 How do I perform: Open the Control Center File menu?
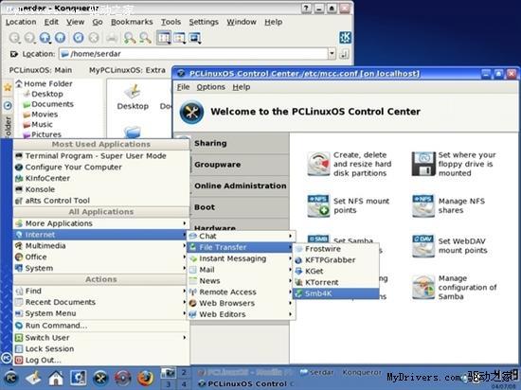183,87
